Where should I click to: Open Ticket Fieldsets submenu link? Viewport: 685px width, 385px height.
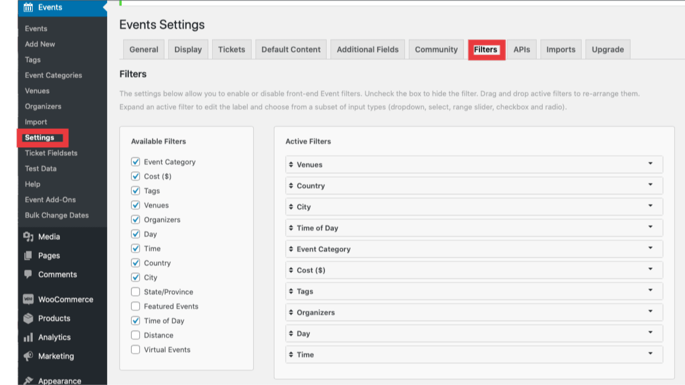click(51, 153)
